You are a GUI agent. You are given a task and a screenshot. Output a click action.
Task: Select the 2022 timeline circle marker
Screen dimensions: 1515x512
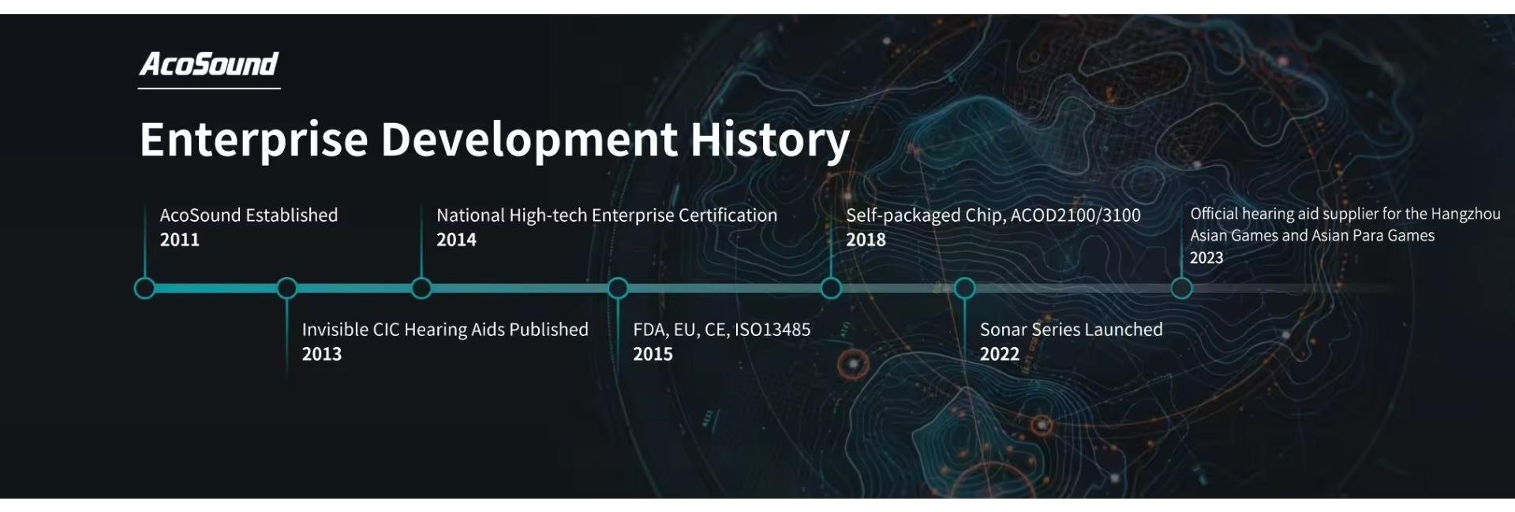pos(964,288)
